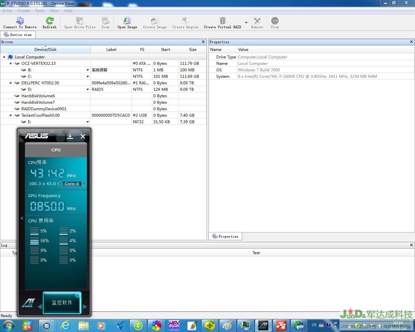
Task: Open the paint palette taskbar icon
Action: [227, 325]
